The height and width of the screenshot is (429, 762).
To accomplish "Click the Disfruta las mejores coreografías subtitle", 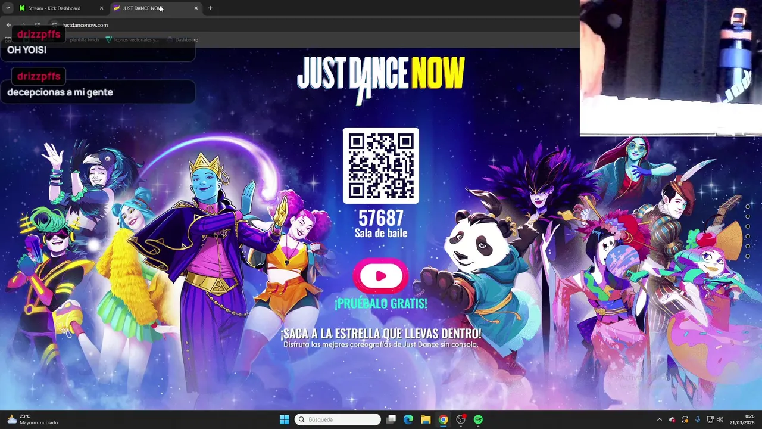I will point(381,344).
